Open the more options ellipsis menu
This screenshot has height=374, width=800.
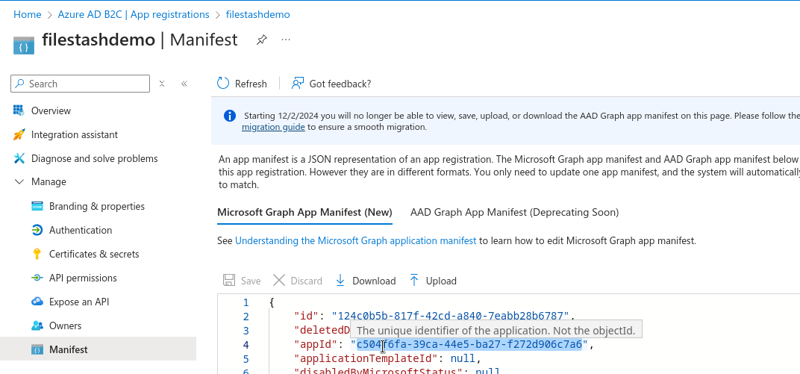tap(286, 40)
